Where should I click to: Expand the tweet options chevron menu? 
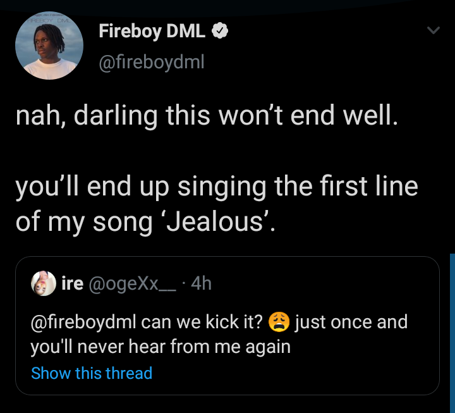point(432,30)
